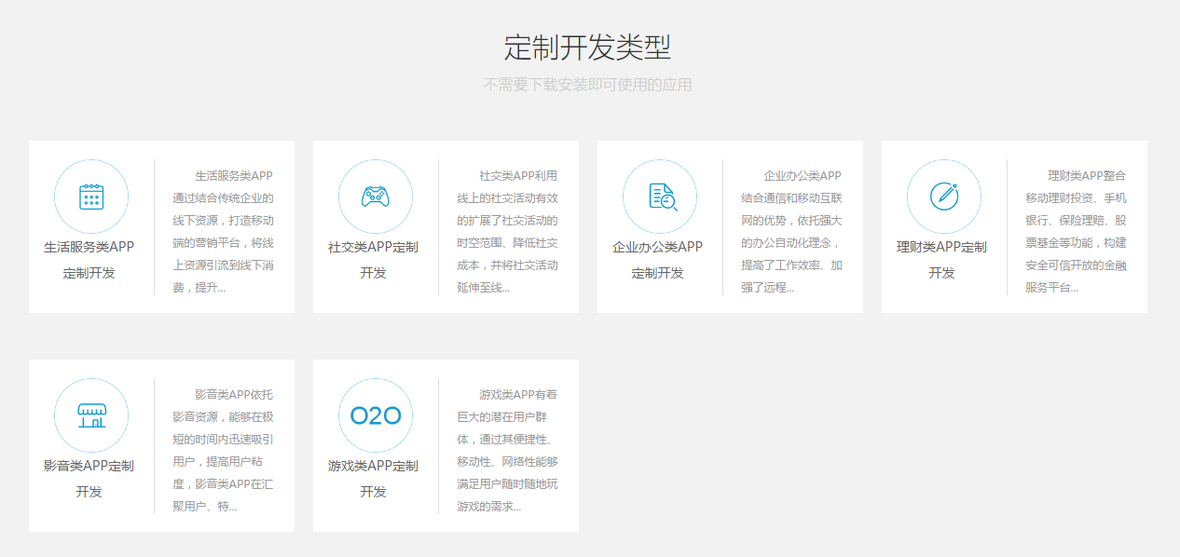Click the calendar icon for 生活服务类APP
The height and width of the screenshot is (557, 1180).
91,197
